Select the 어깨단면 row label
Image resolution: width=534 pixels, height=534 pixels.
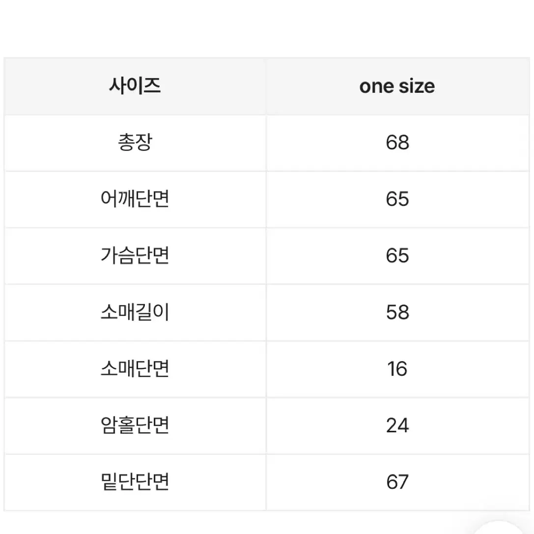[x=135, y=199]
